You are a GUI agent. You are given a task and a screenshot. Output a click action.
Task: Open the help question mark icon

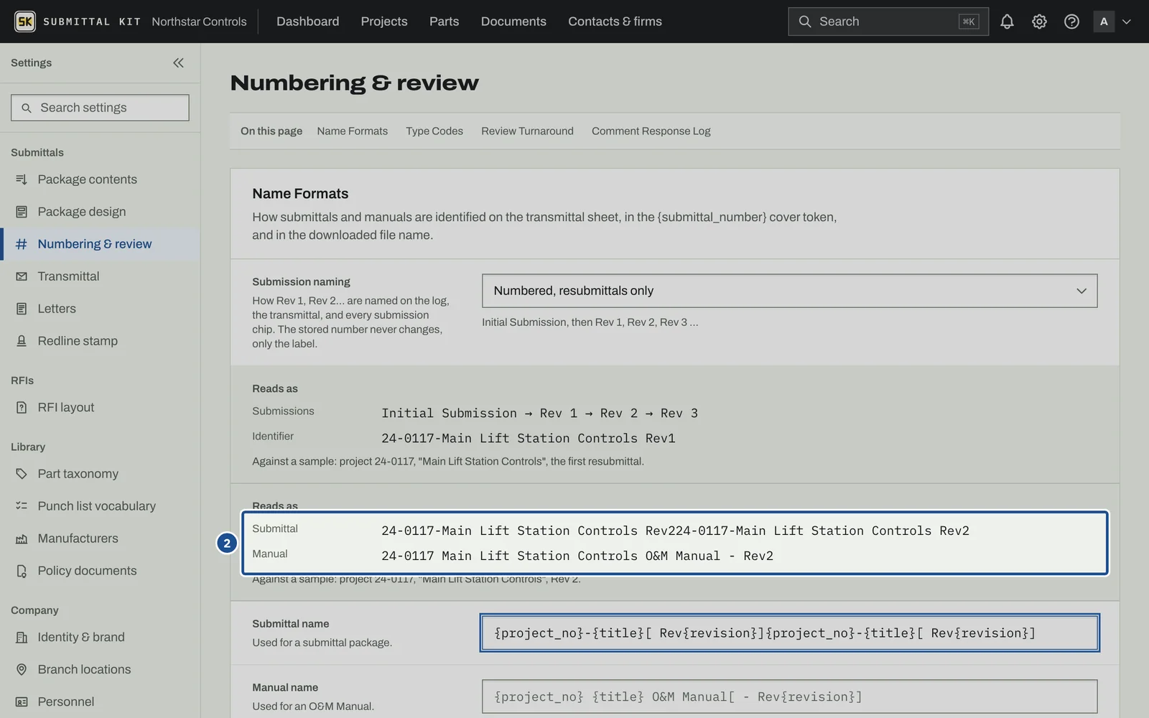[1071, 22]
